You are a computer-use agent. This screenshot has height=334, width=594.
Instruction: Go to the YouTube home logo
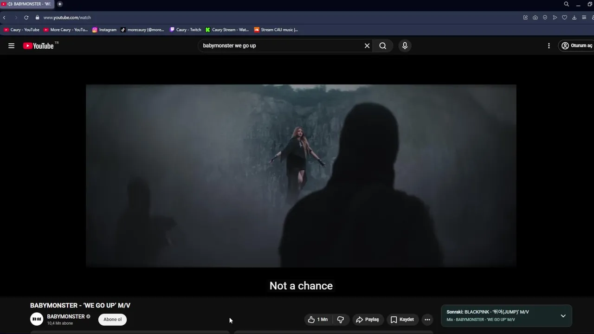(x=39, y=45)
